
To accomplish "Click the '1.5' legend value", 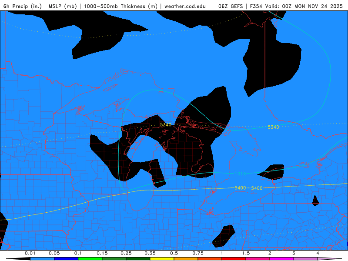I will tap(246, 253).
